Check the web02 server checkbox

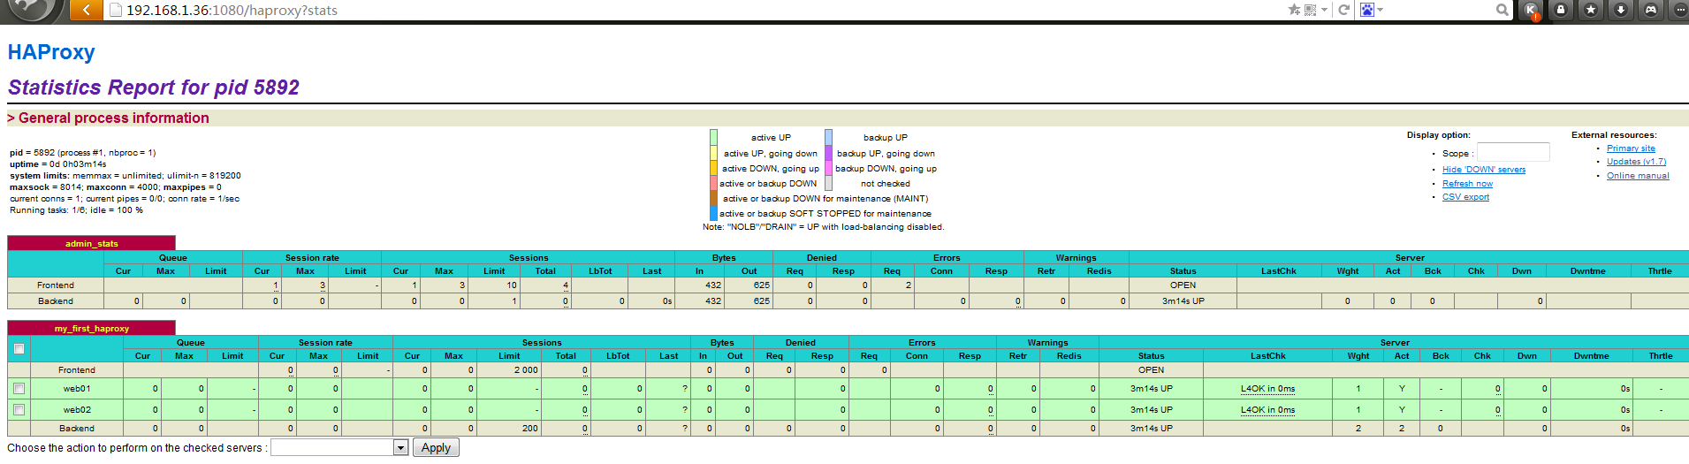[19, 409]
